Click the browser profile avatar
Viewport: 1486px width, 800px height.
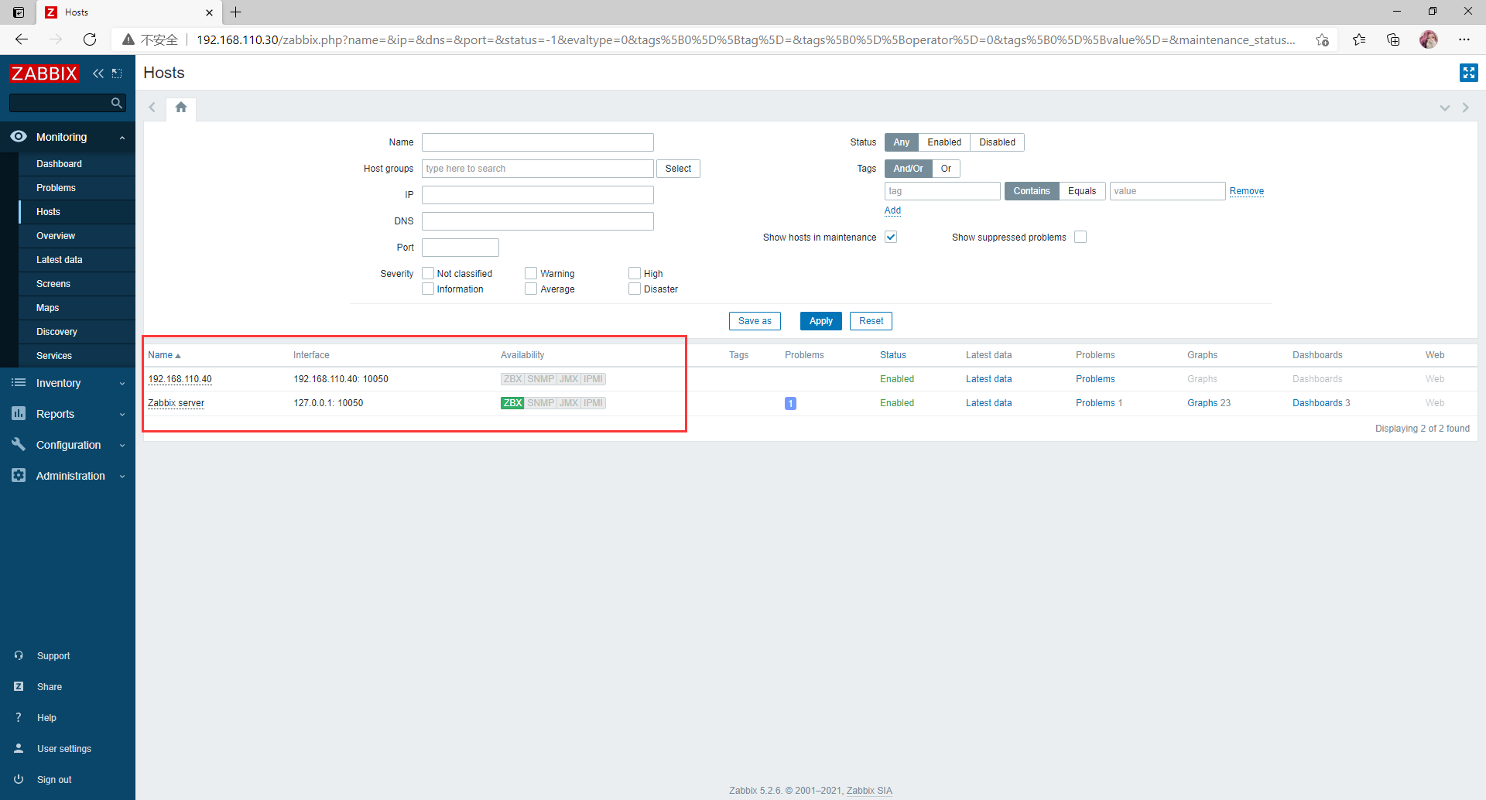(1429, 39)
